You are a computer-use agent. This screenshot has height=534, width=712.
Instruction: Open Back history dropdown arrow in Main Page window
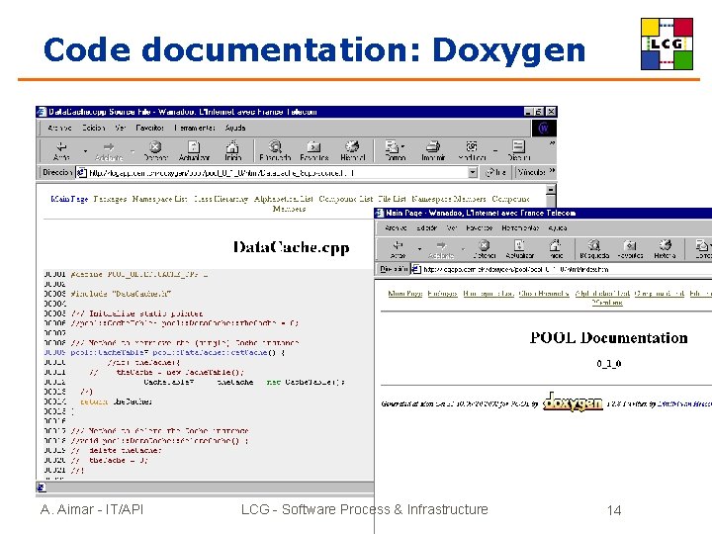click(419, 249)
